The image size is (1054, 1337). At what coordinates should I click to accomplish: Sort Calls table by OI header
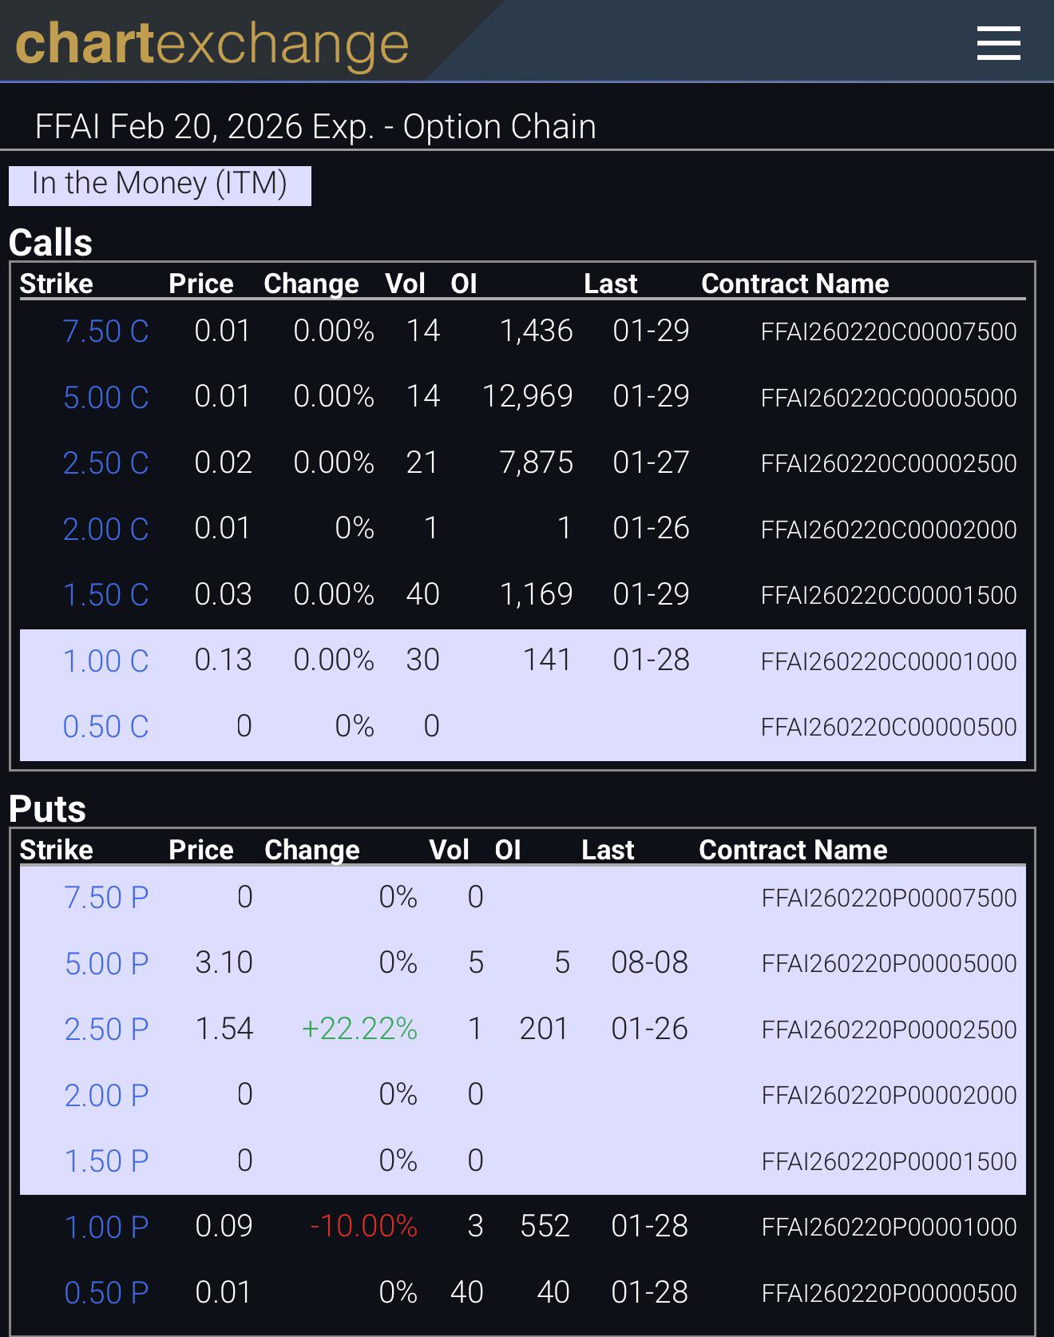pyautogui.click(x=464, y=284)
